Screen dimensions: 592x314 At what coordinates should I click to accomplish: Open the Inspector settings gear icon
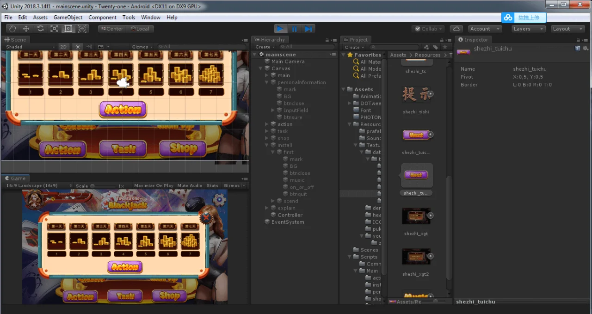tap(586, 48)
